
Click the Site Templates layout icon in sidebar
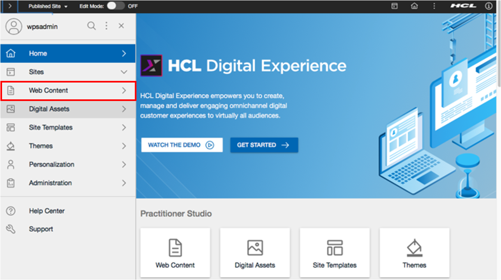tap(11, 128)
